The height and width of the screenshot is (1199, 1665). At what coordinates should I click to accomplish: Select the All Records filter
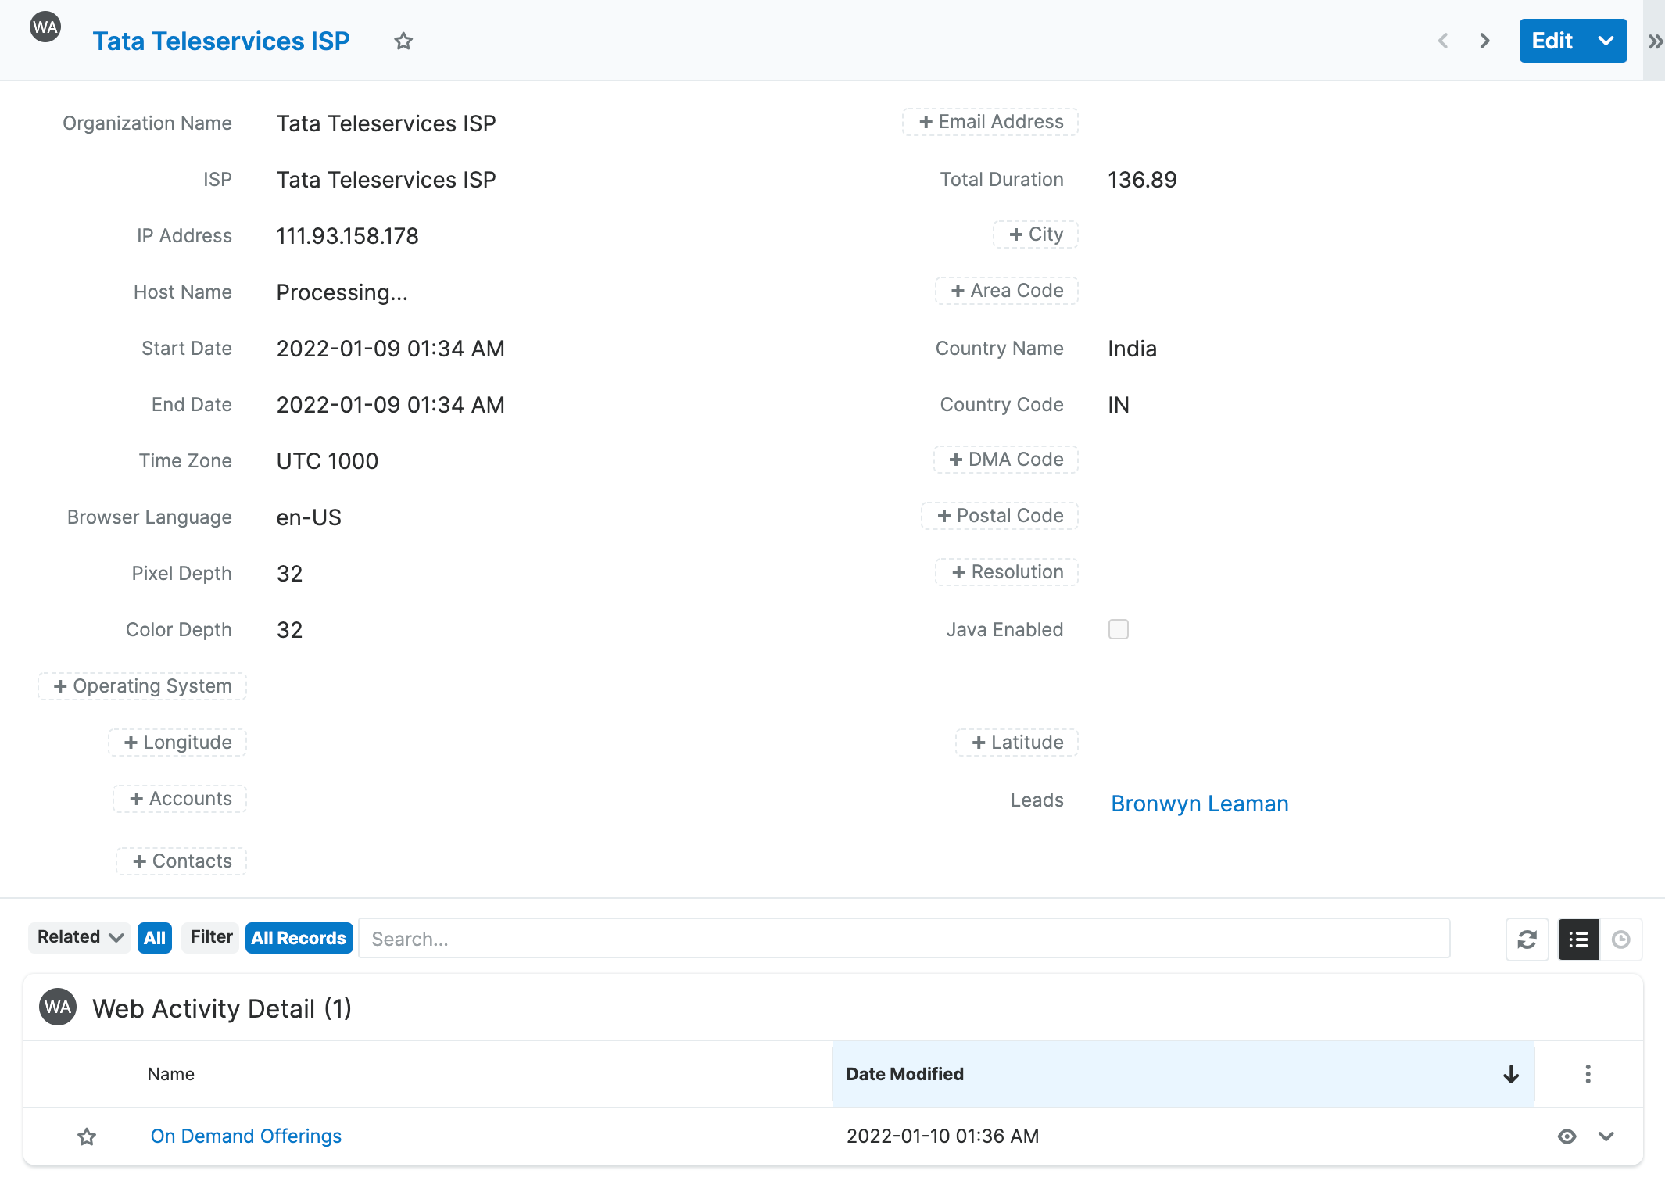point(299,938)
